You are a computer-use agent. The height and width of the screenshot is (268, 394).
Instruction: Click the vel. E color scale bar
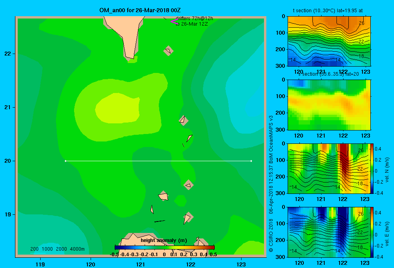click(x=372, y=232)
